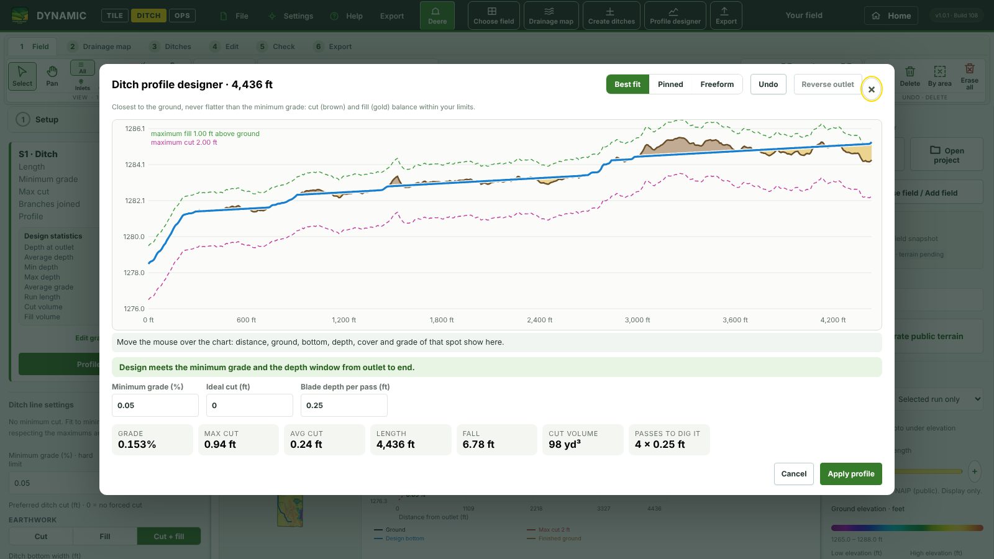Choose the Pan tool
Image resolution: width=994 pixels, height=559 pixels.
tap(52, 76)
